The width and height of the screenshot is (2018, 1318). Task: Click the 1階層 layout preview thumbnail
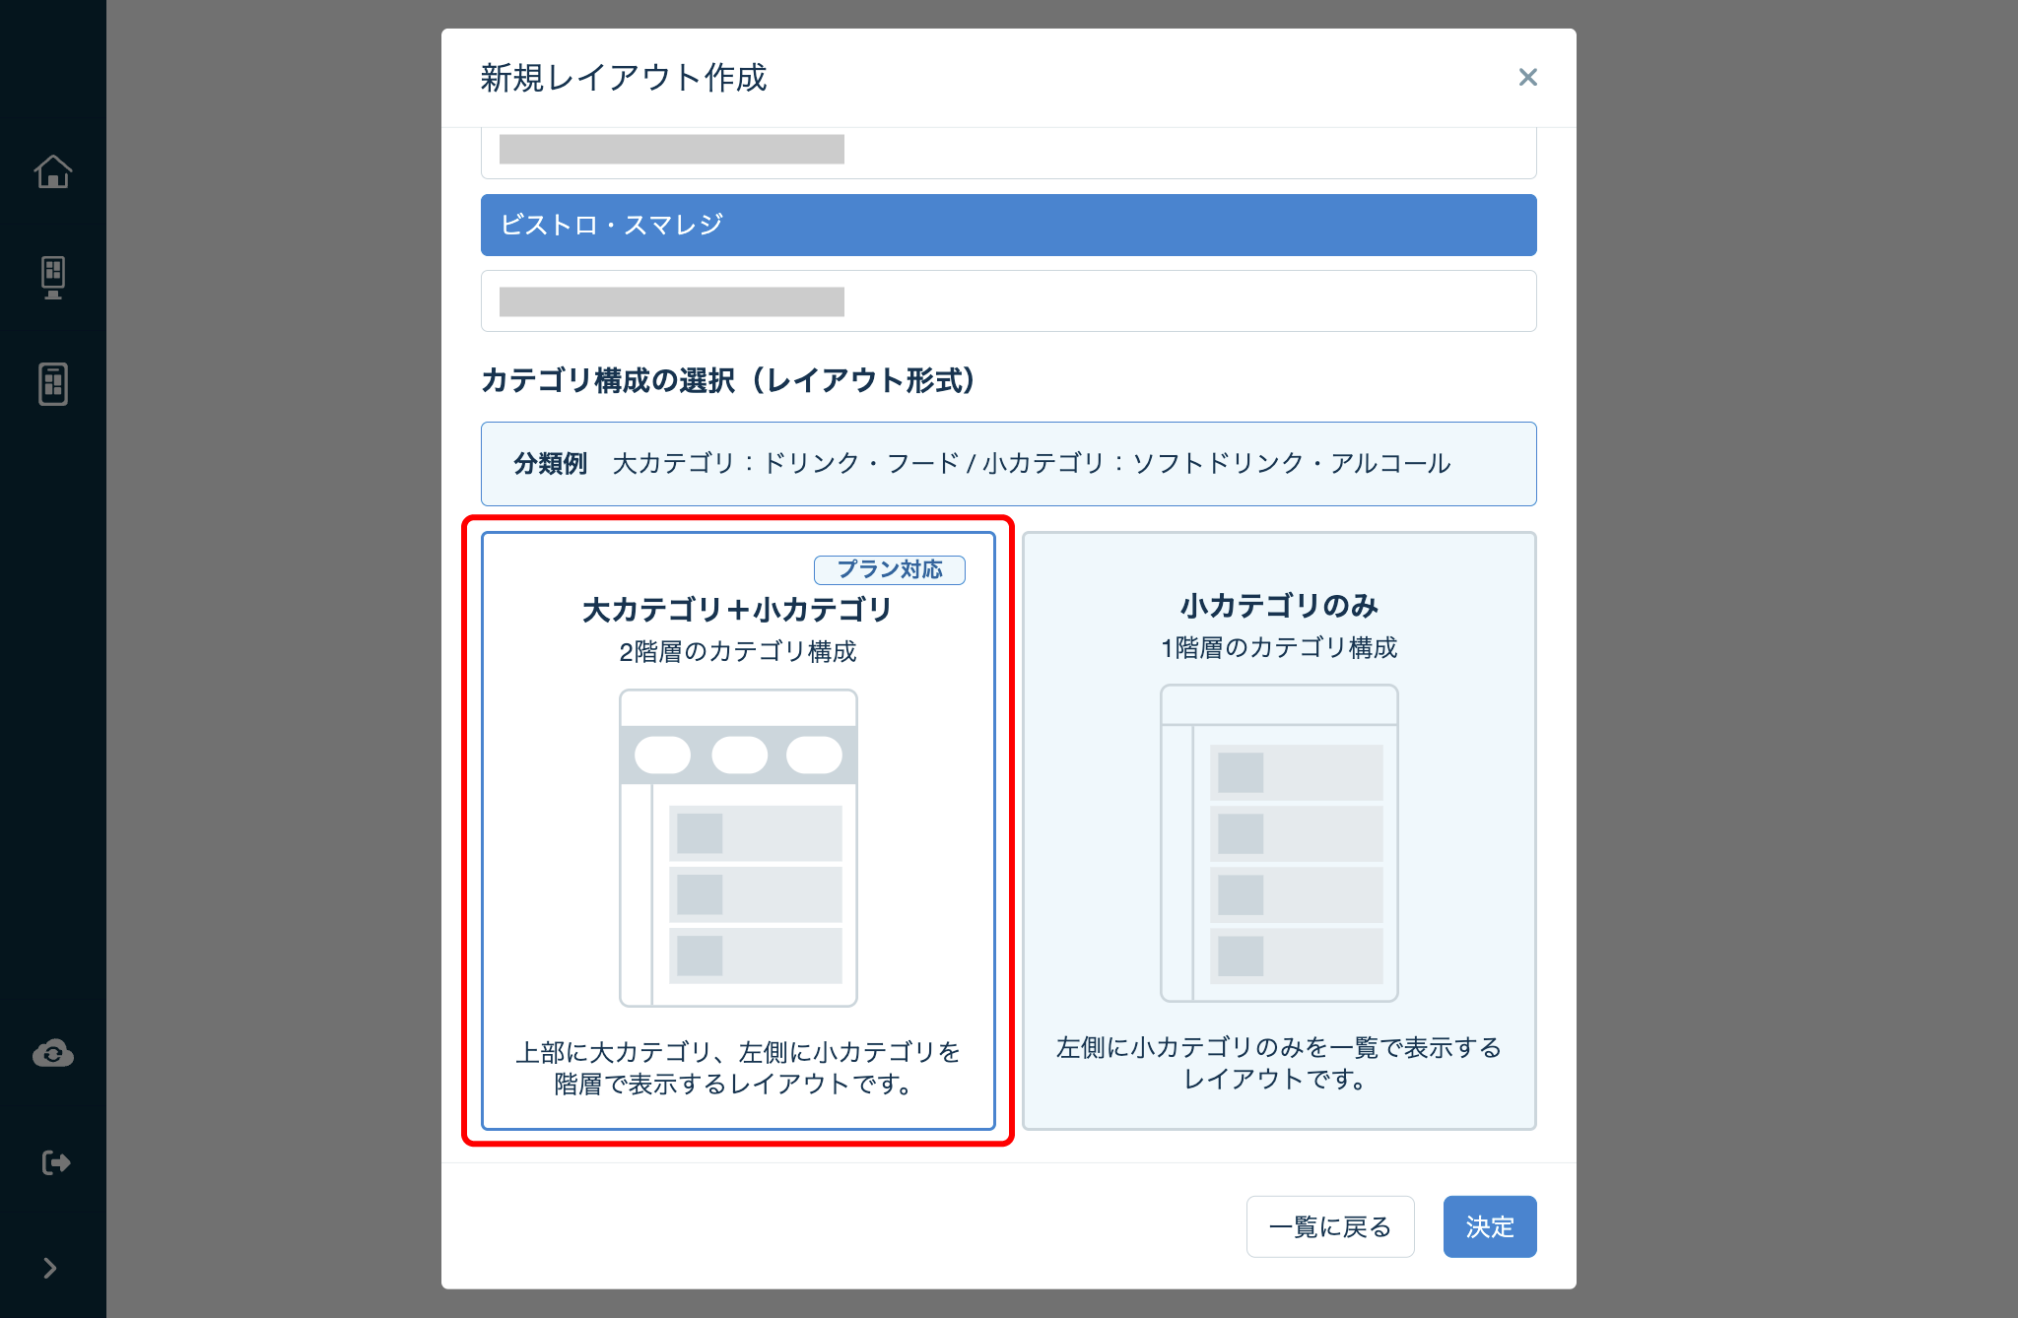coord(1279,843)
